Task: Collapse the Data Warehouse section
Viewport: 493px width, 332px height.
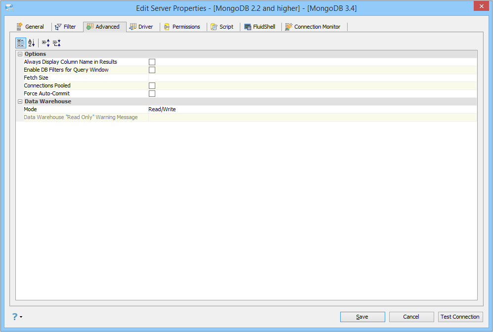Action: click(x=20, y=101)
